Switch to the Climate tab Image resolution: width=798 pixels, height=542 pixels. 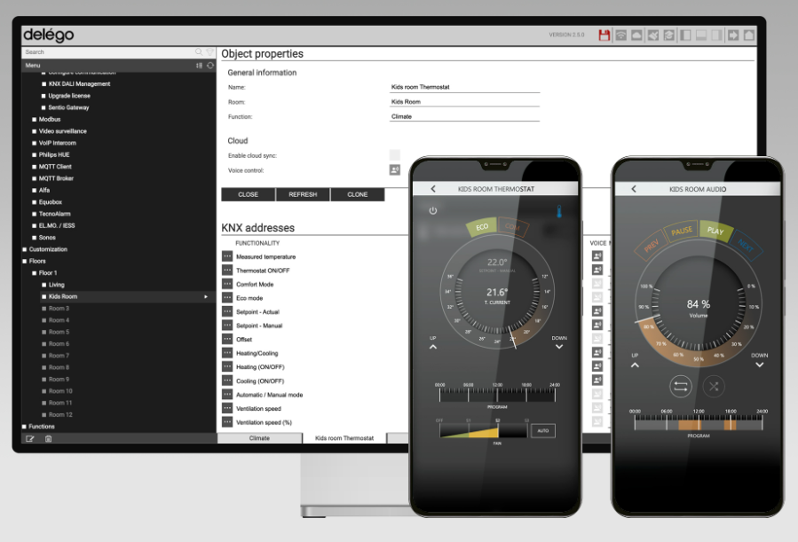coord(259,438)
